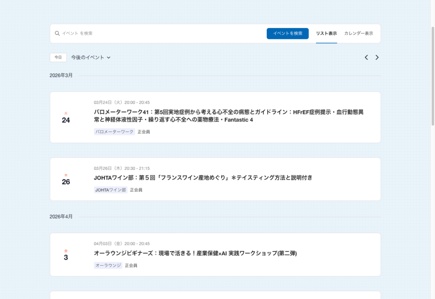Open the バロメーターワーク41 event title
This screenshot has width=435, height=299.
coord(229,116)
